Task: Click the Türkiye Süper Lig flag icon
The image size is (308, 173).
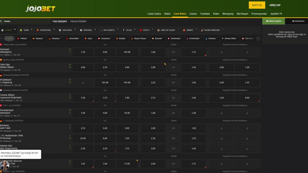Action: [1, 45]
